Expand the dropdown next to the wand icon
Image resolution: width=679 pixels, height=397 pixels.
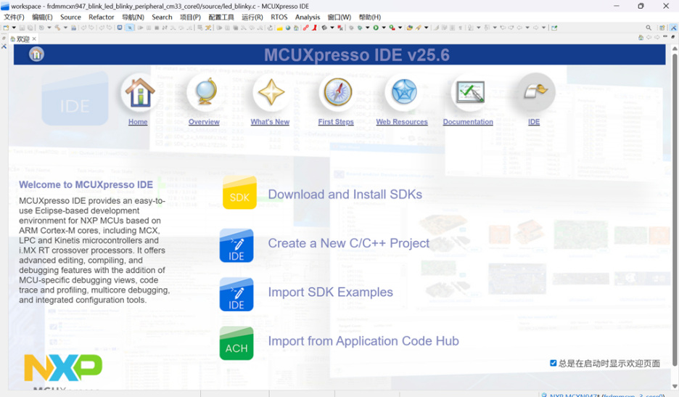[426, 28]
